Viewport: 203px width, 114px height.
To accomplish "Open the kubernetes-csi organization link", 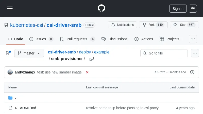I will pos(27,25).
